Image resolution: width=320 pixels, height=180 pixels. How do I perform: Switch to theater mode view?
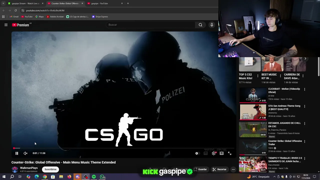tap(221, 153)
